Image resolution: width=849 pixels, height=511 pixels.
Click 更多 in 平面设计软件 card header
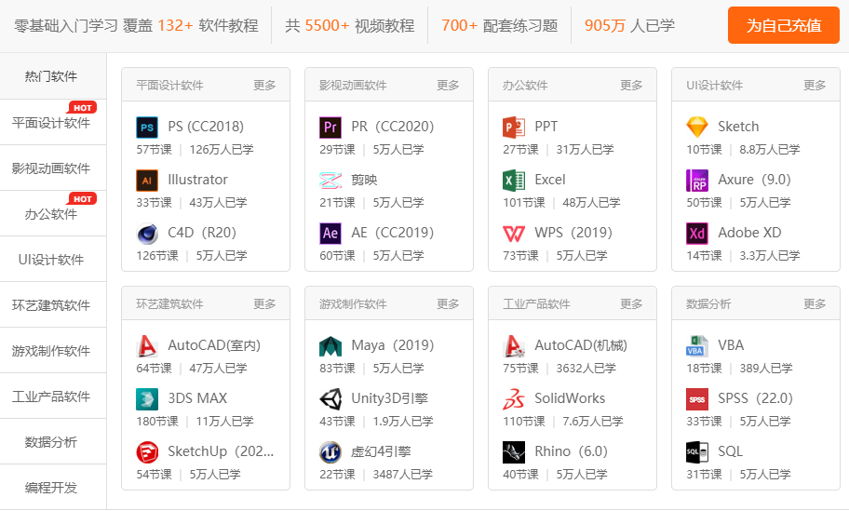point(264,85)
